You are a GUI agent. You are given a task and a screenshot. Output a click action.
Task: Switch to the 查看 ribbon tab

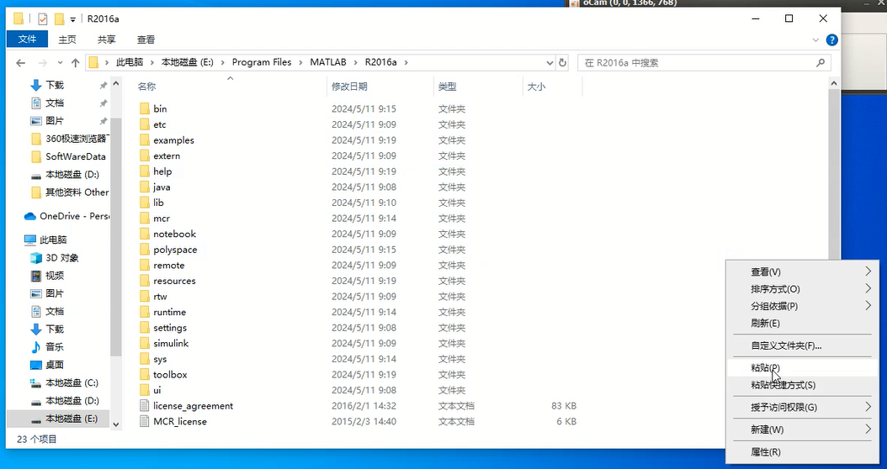pos(146,39)
